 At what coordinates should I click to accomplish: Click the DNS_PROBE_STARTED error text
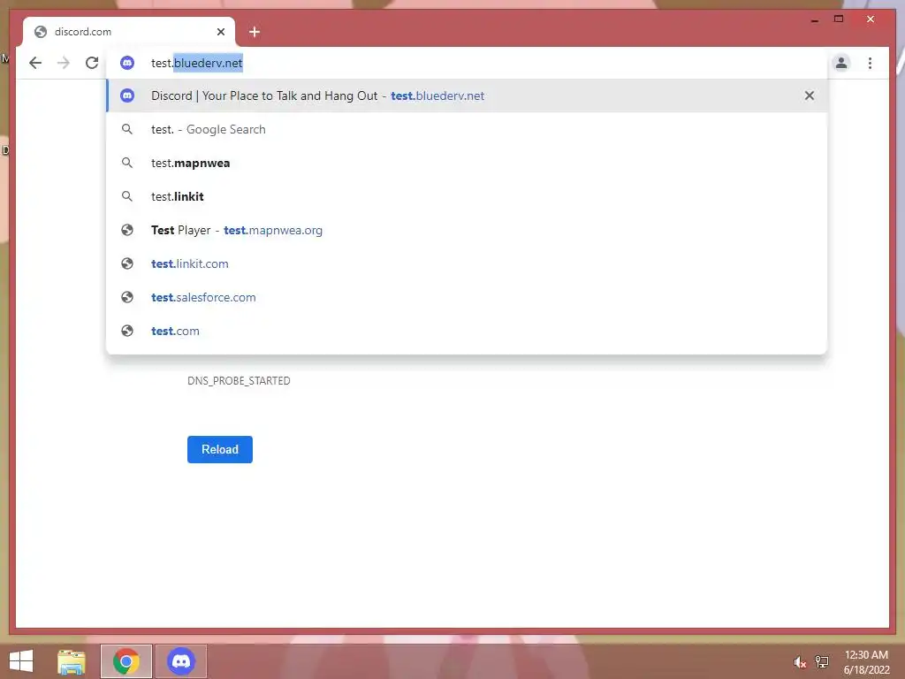pyautogui.click(x=239, y=380)
